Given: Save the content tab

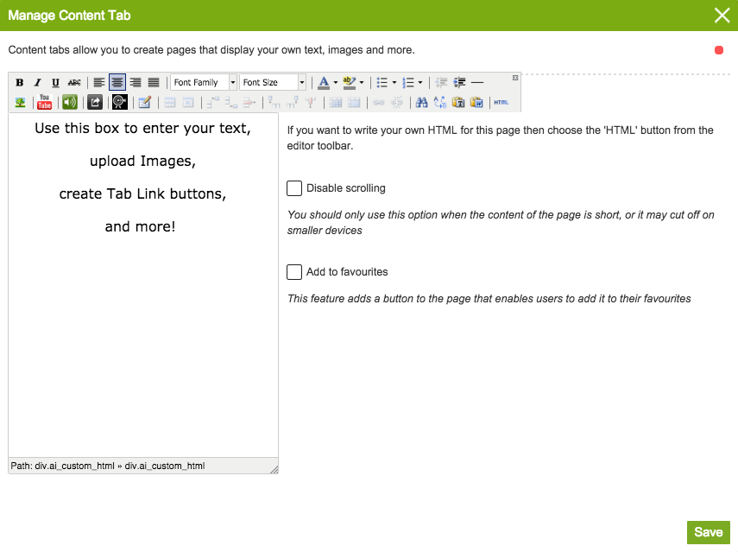Looking at the screenshot, I should point(708,532).
